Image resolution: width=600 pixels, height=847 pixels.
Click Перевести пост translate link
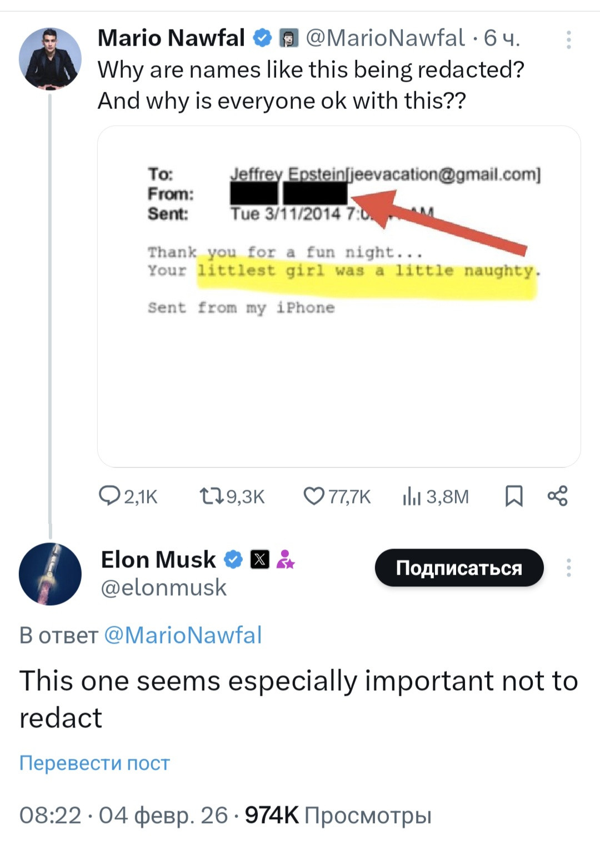coord(94,763)
